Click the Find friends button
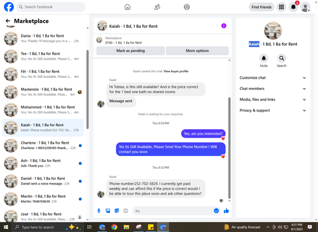This screenshot has height=232, width=318. click(x=261, y=7)
